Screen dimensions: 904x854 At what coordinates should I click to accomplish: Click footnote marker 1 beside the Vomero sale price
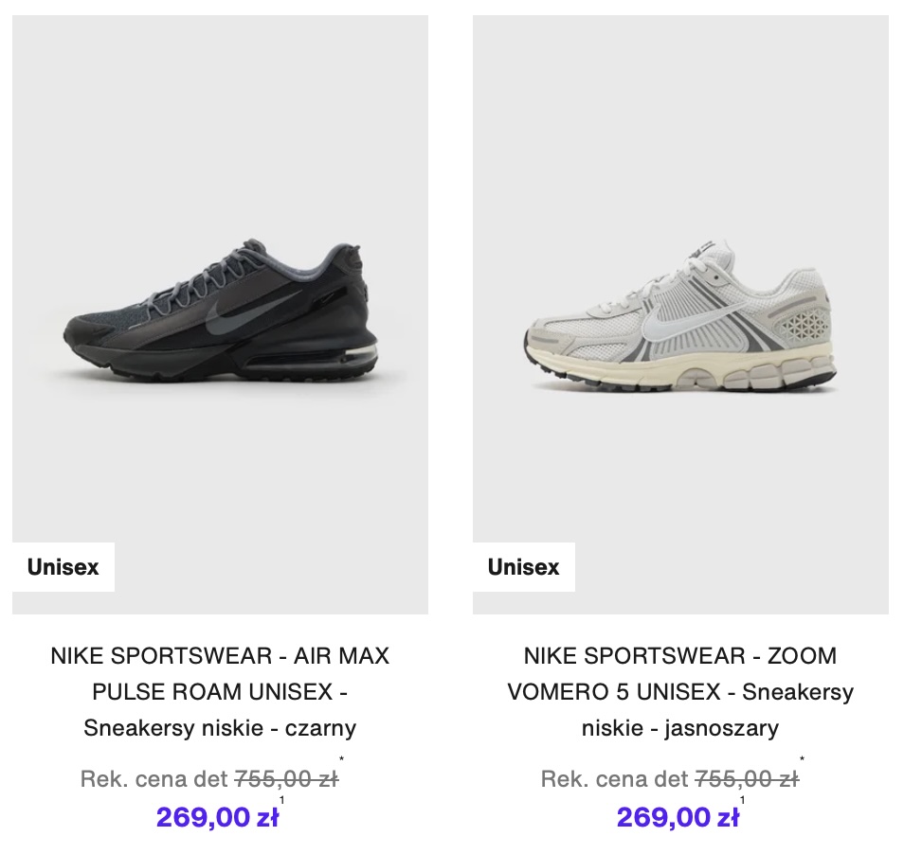click(x=742, y=801)
